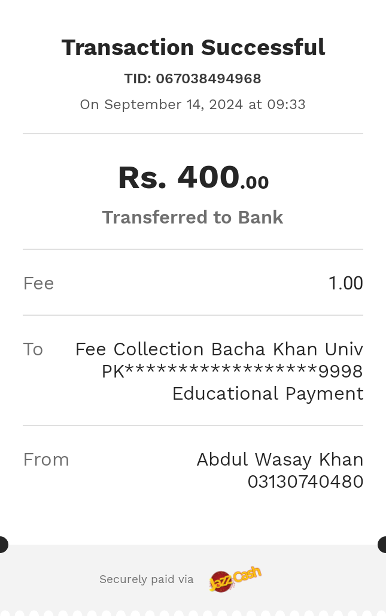Click the Educational Payment text
This screenshot has width=386, height=616.
268,394
